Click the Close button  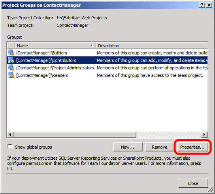pos(193,183)
